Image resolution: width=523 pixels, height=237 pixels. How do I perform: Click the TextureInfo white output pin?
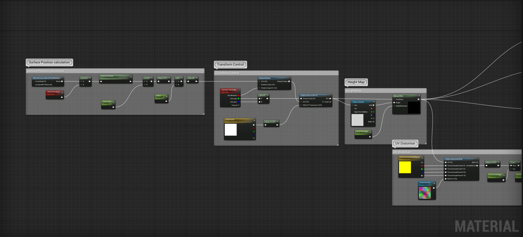[254, 125]
